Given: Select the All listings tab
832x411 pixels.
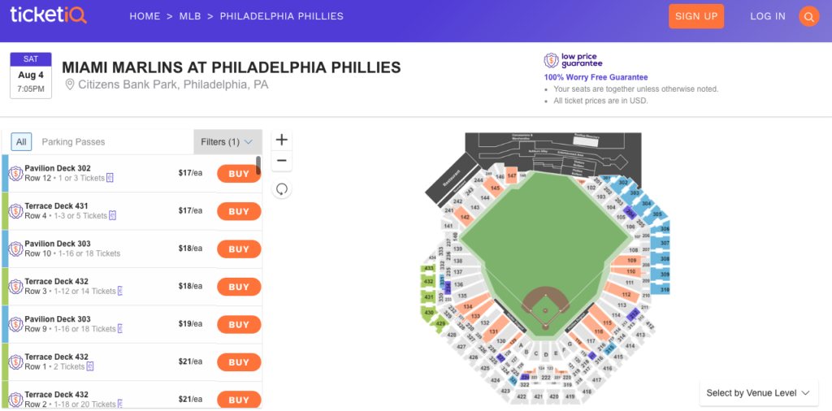Looking at the screenshot, I should [21, 142].
